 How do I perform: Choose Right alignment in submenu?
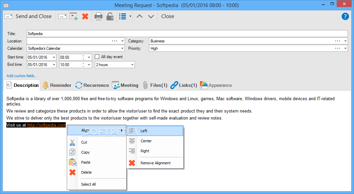(155, 151)
